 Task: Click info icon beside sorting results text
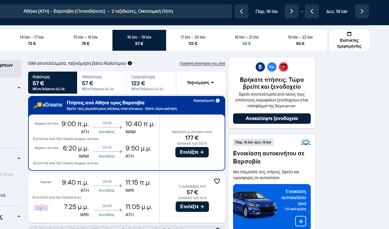[x=130, y=63]
